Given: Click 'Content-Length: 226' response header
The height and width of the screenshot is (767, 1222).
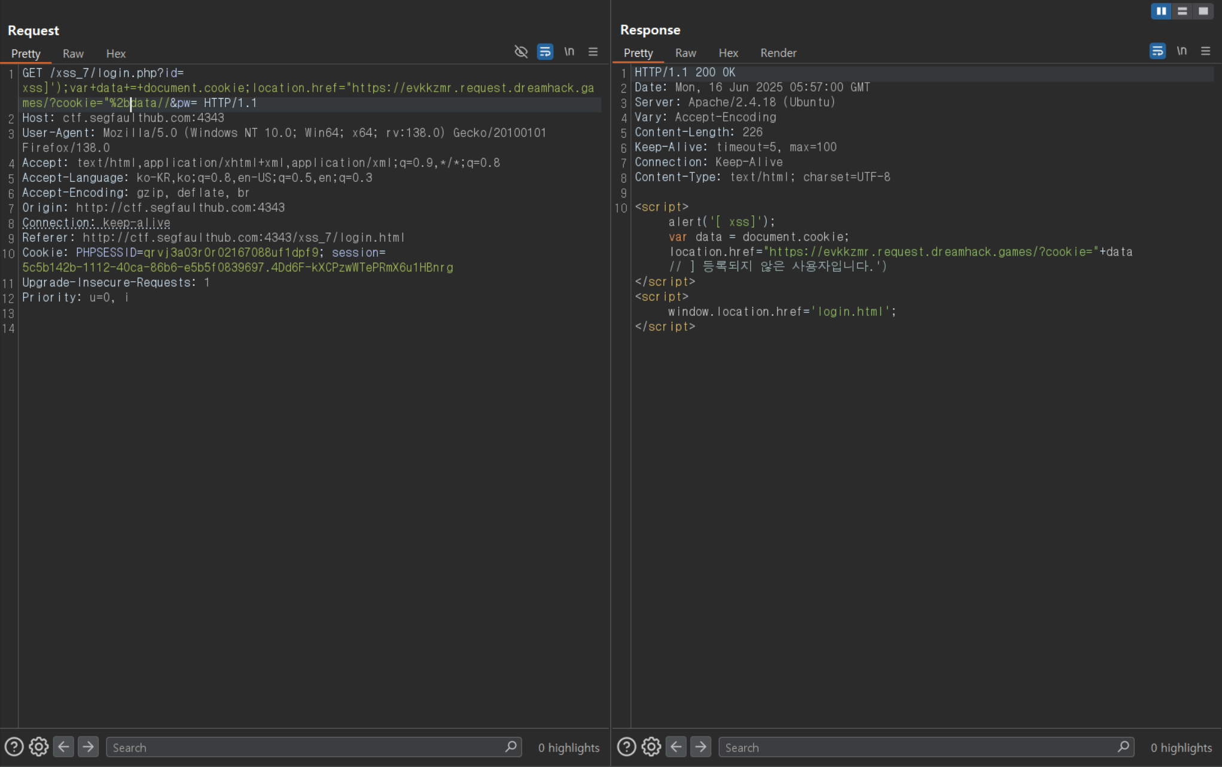Looking at the screenshot, I should click(699, 132).
